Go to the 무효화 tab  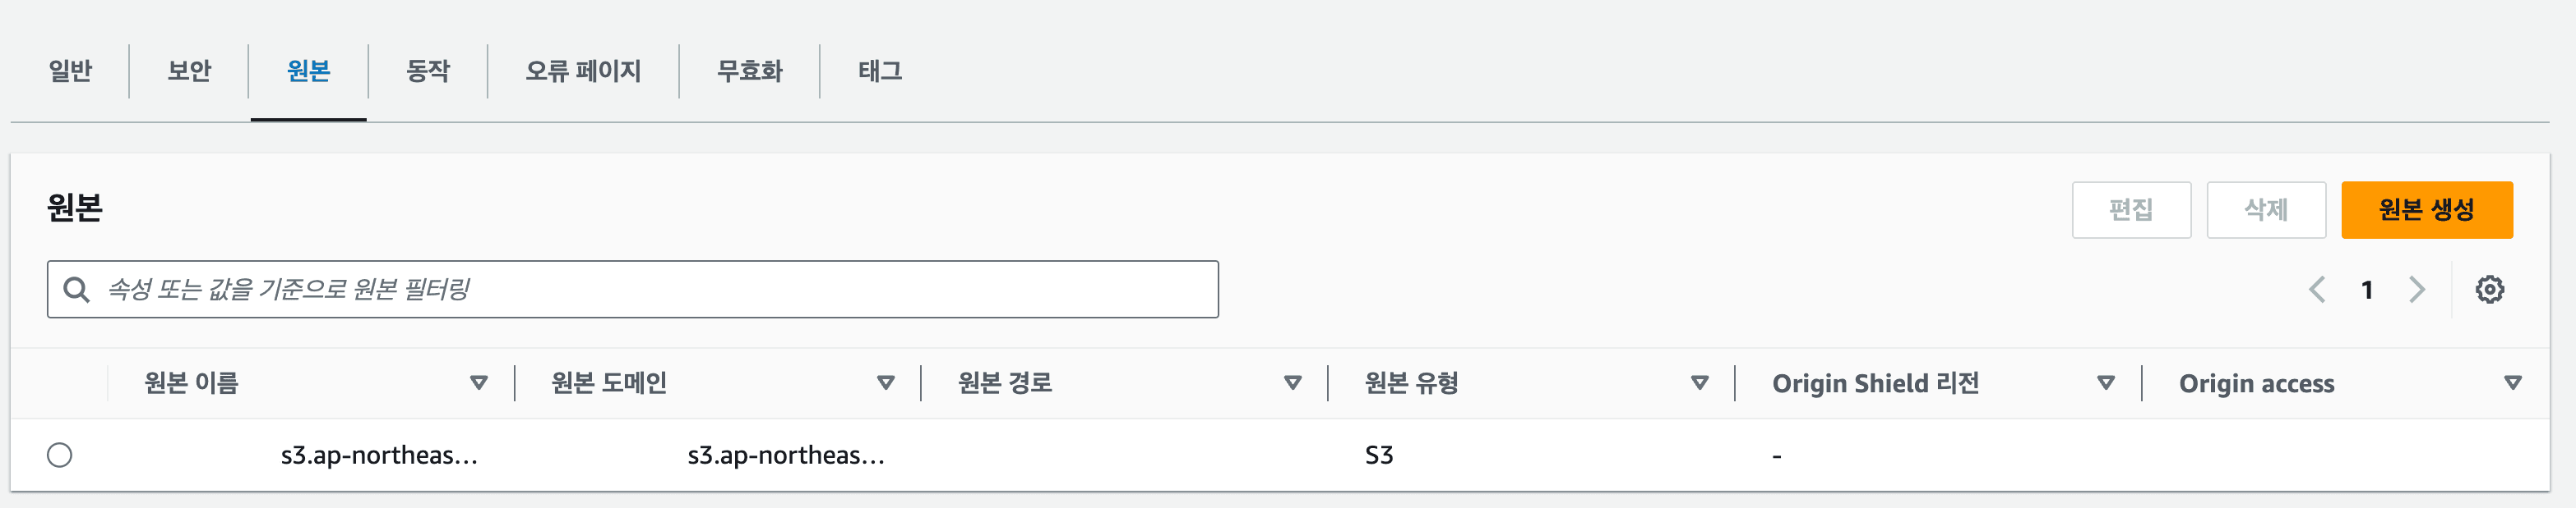(749, 71)
